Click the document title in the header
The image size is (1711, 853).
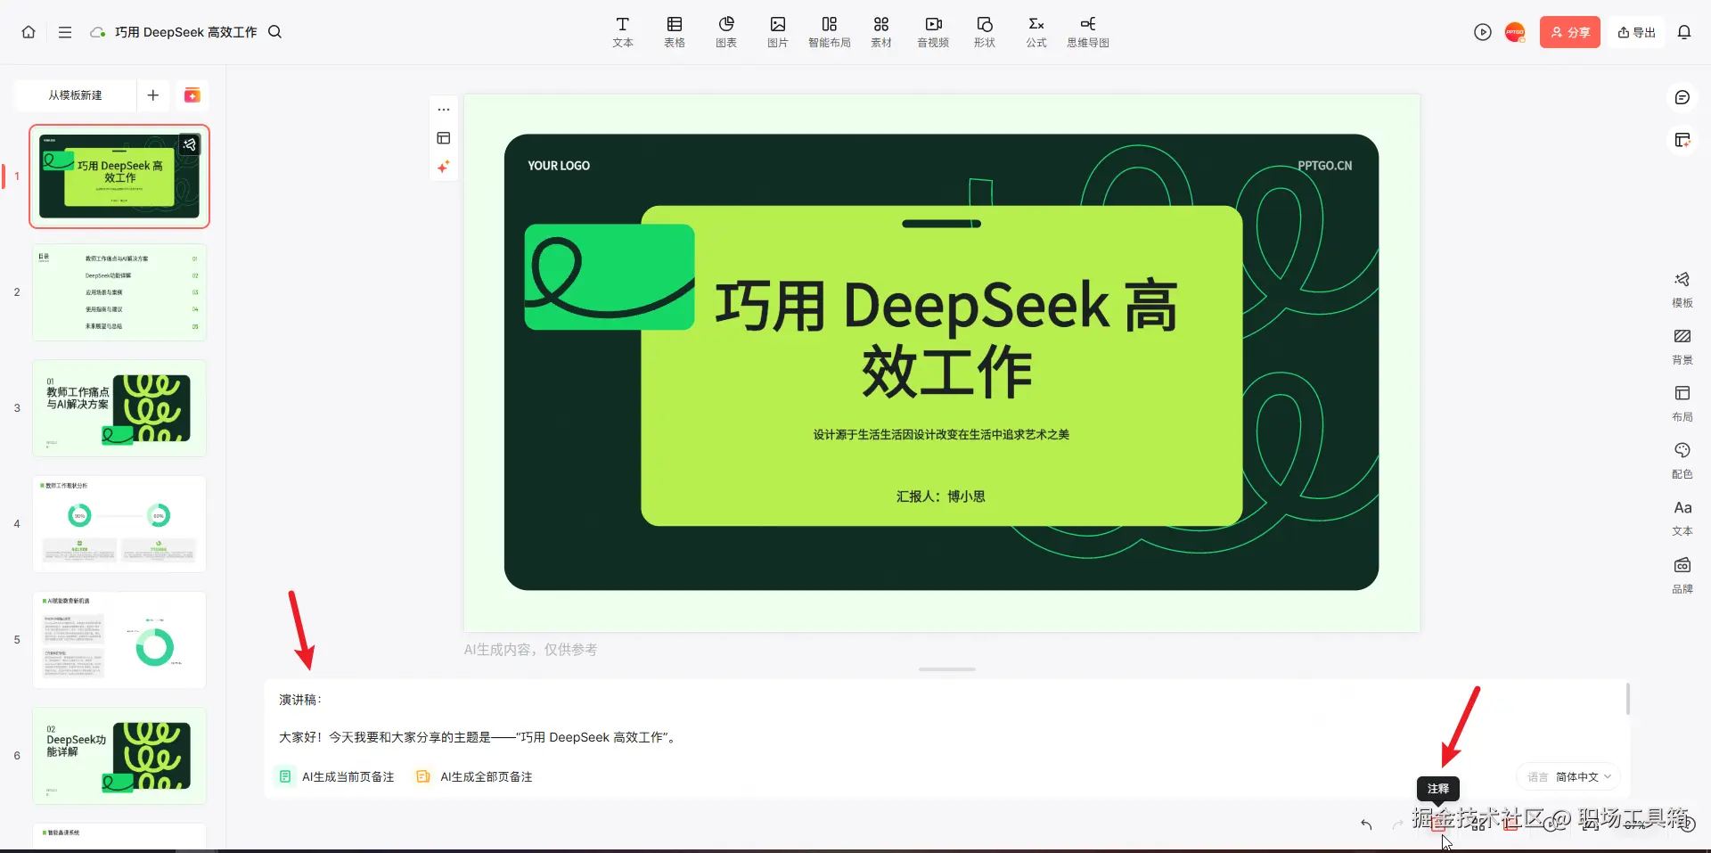(x=185, y=32)
